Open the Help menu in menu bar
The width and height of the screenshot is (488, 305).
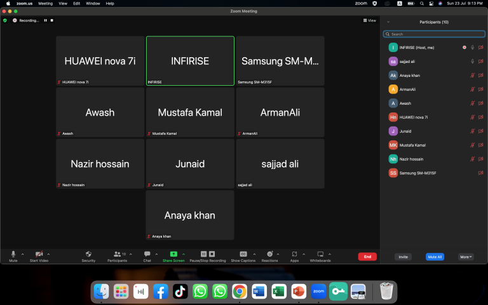pos(110,3)
